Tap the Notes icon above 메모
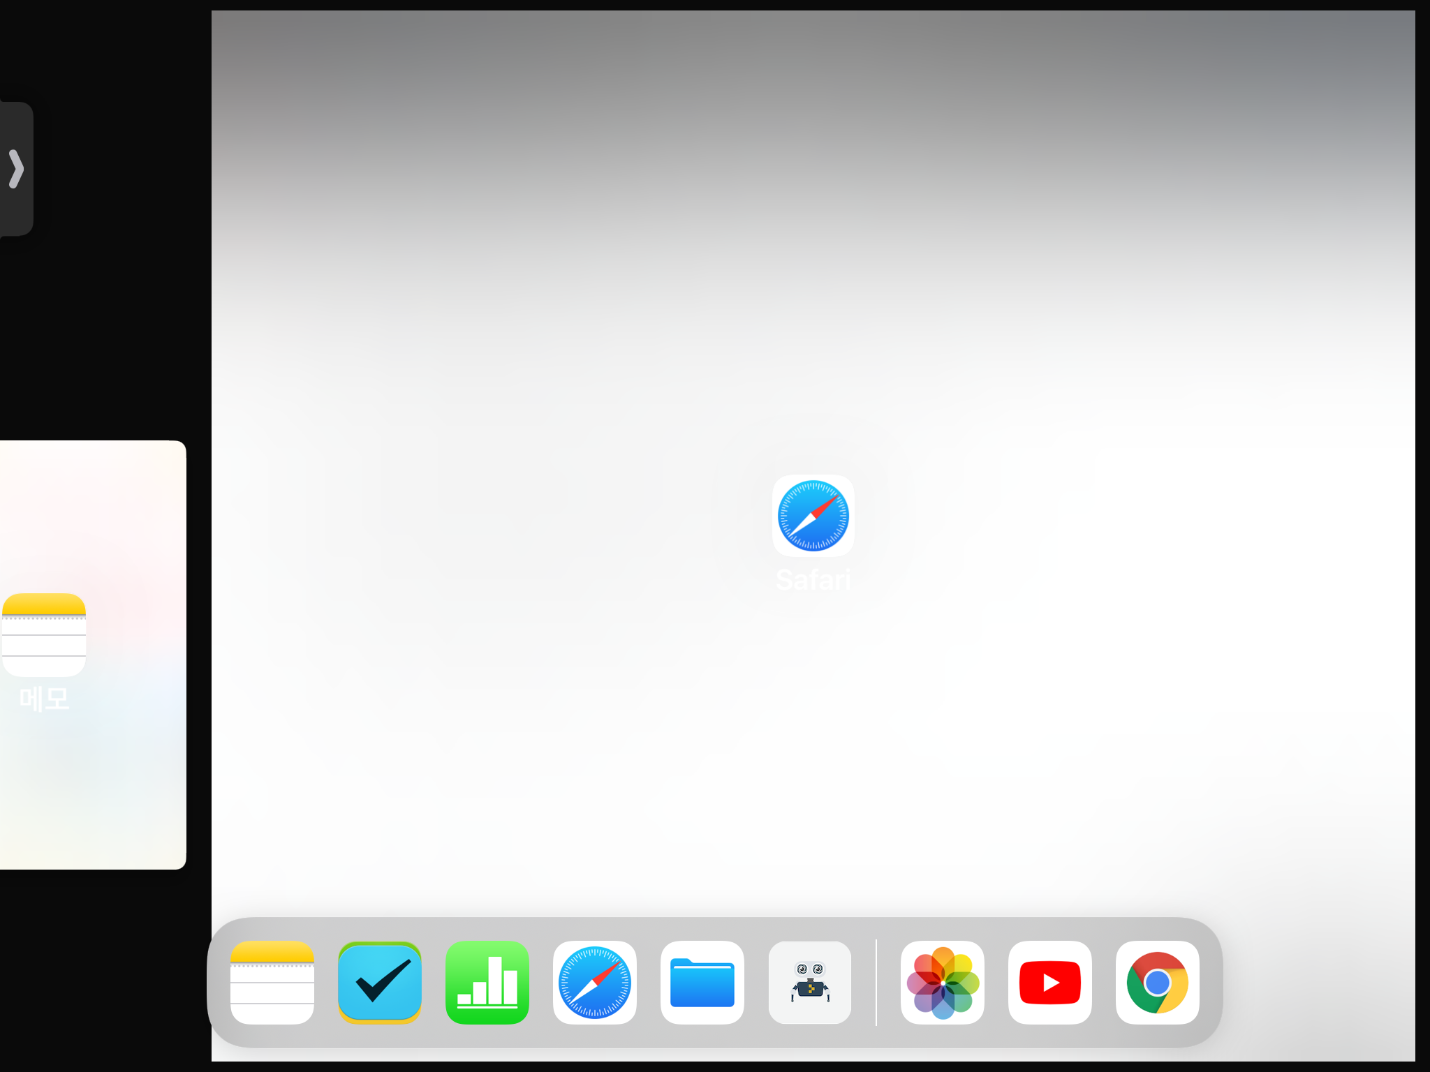This screenshot has width=1430, height=1072. [44, 634]
